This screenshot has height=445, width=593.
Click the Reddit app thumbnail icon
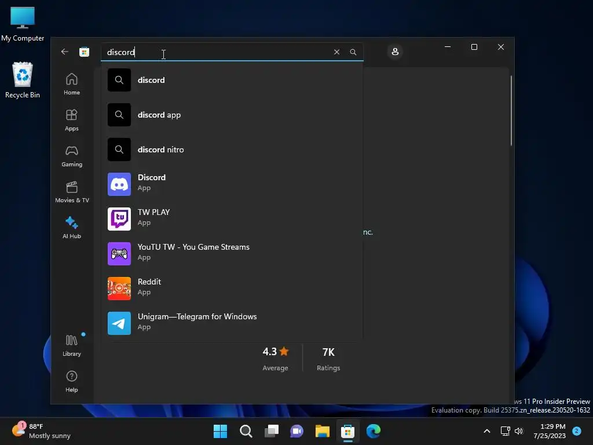coord(119,289)
